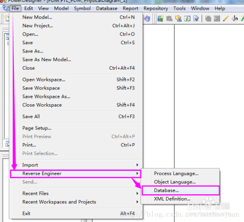
Task: Click the find objects binoculars icon
Action: pyautogui.click(x=178, y=18)
